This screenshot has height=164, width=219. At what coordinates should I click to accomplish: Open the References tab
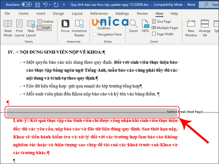point(99,13)
